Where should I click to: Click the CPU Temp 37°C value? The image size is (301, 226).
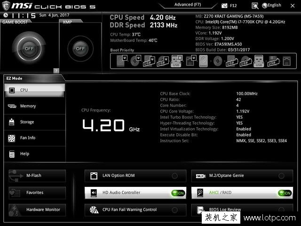(x=136, y=34)
